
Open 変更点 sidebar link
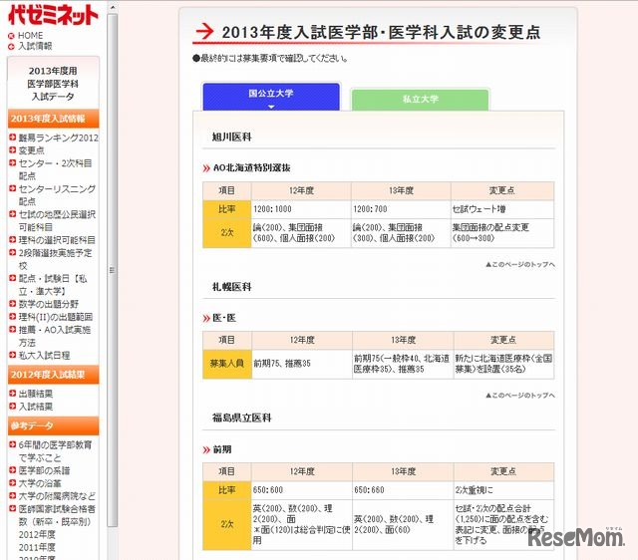(x=31, y=150)
